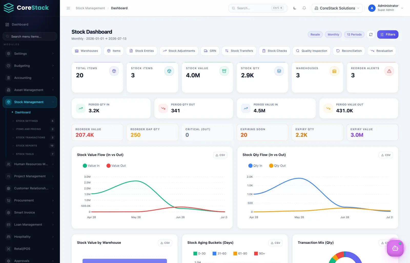Export Stock Value by Warehouse CSV
Image resolution: width=410 pixels, height=263 pixels.
[x=165, y=243]
